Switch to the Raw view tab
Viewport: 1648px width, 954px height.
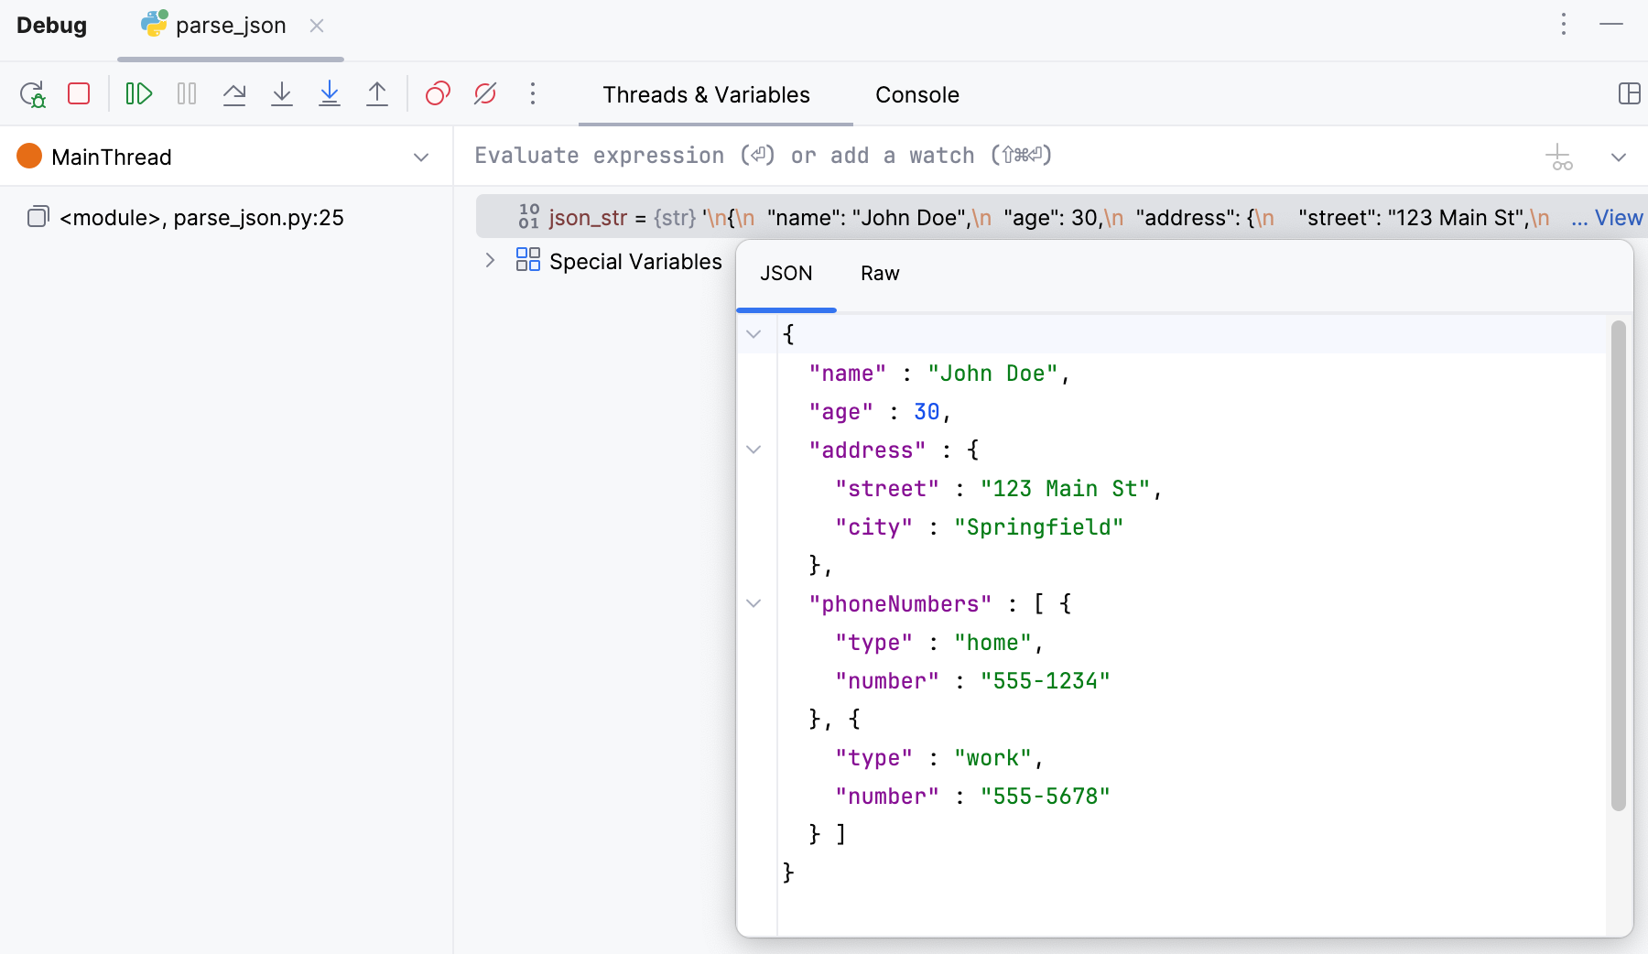879,274
